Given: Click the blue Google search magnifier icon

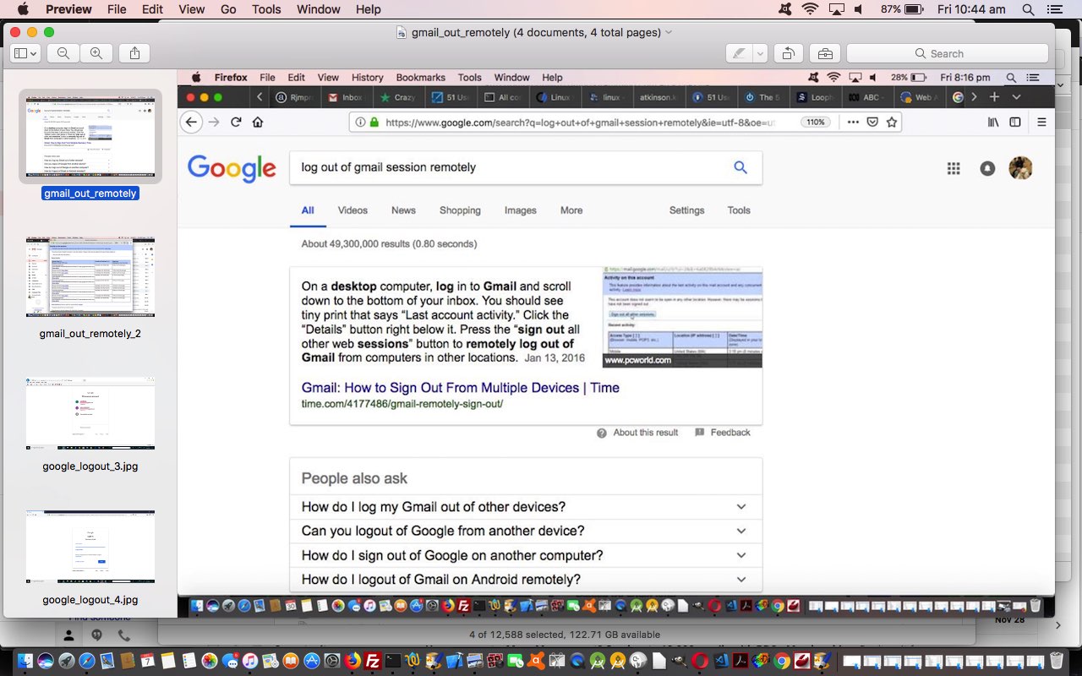Looking at the screenshot, I should pyautogui.click(x=740, y=167).
